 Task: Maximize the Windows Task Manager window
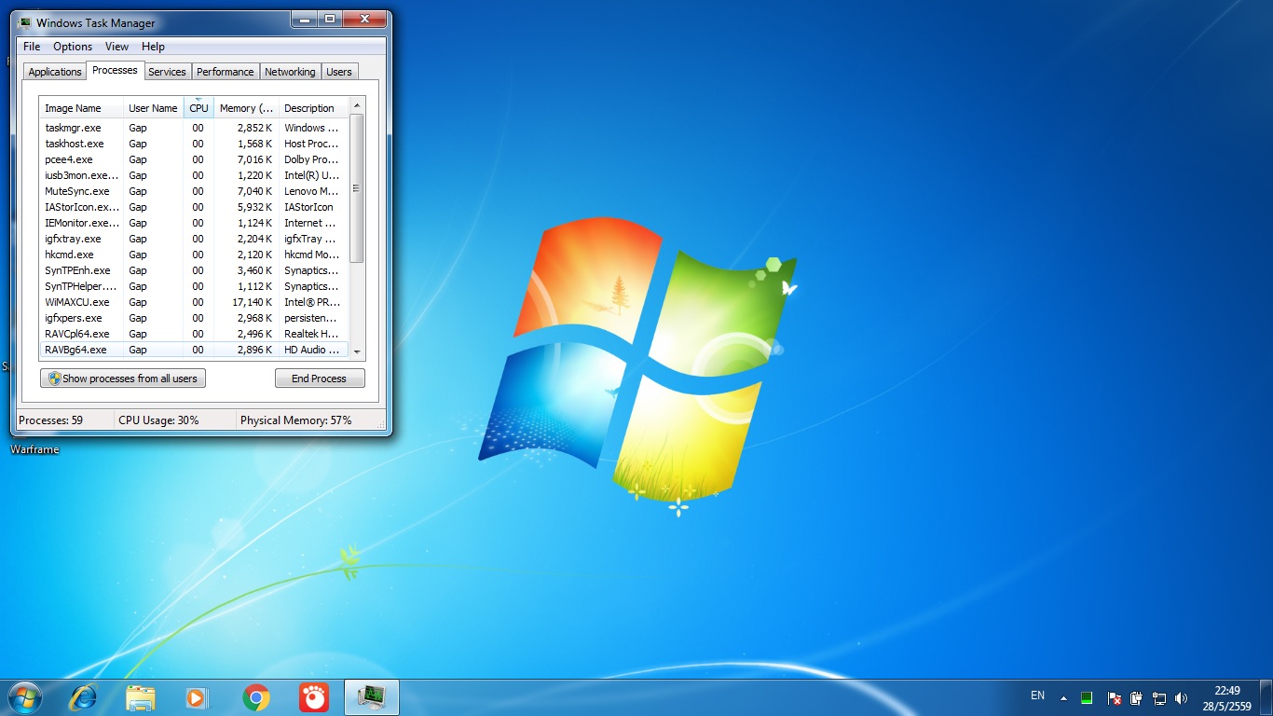point(329,19)
